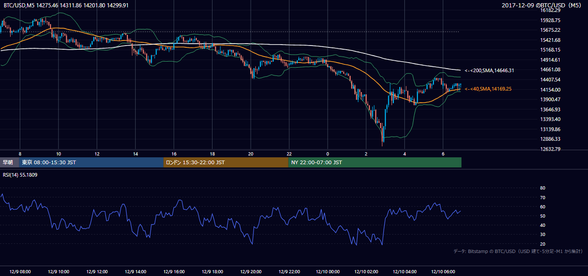The height and width of the screenshot is (276, 588).
Task: Click the hour tick label 18 under the price chart
Action: [x=212, y=154]
